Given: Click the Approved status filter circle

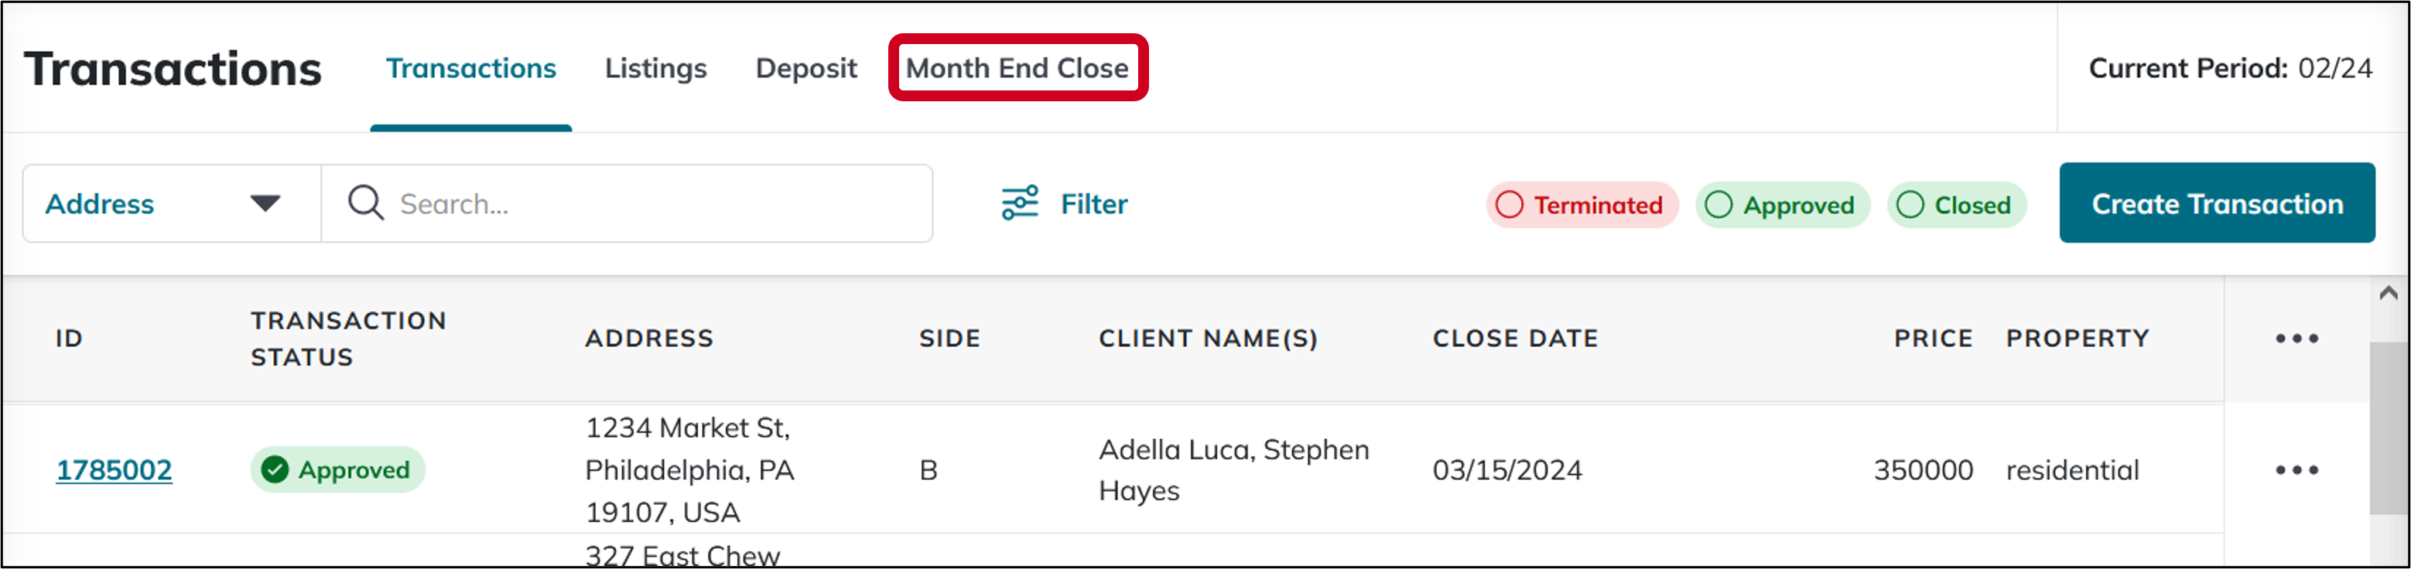Looking at the screenshot, I should coord(1720,204).
